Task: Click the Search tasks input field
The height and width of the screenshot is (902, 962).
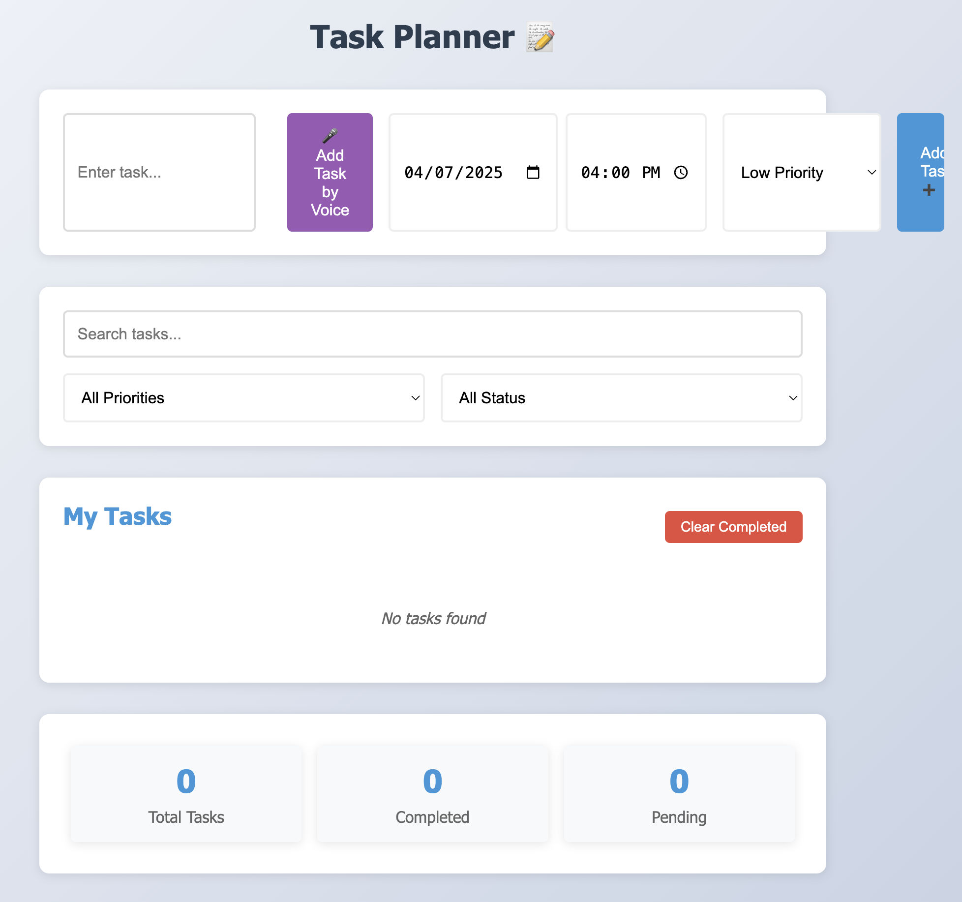Action: coord(432,334)
